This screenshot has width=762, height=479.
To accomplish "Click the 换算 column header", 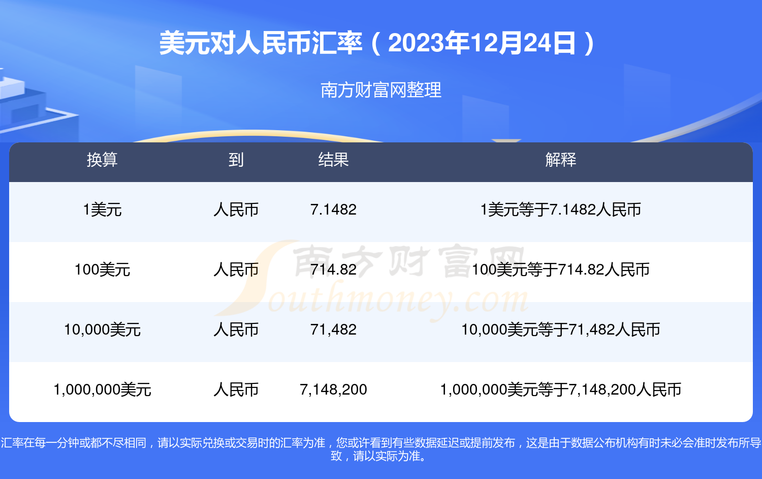I will point(102,160).
